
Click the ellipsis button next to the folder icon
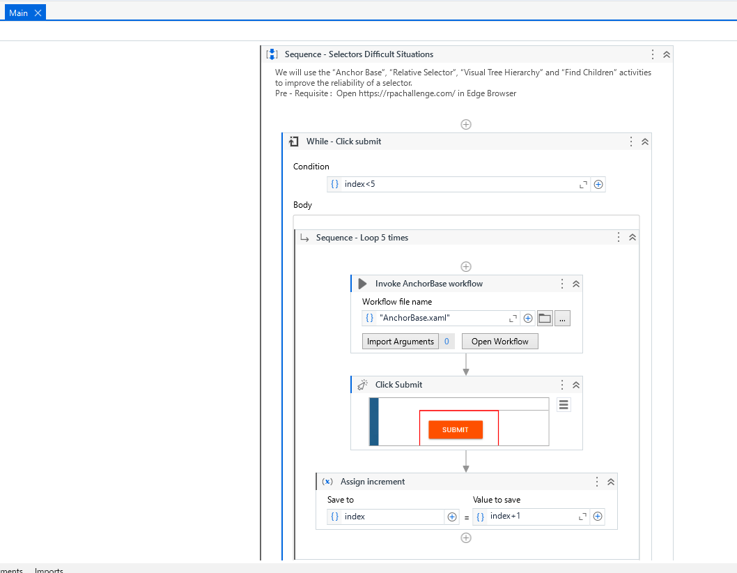(x=562, y=318)
